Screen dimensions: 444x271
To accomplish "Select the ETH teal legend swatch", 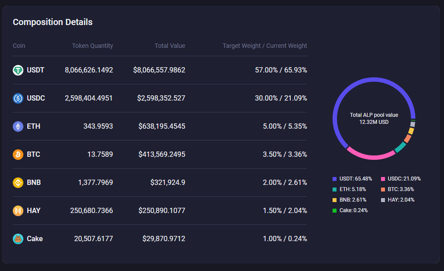I will [x=335, y=189].
